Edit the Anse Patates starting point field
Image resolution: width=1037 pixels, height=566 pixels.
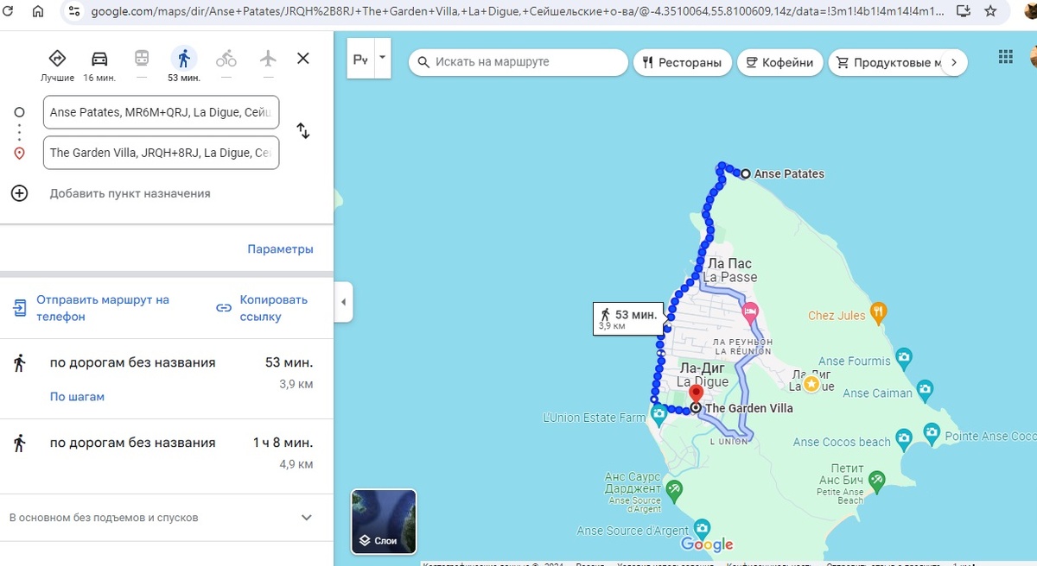tap(161, 112)
